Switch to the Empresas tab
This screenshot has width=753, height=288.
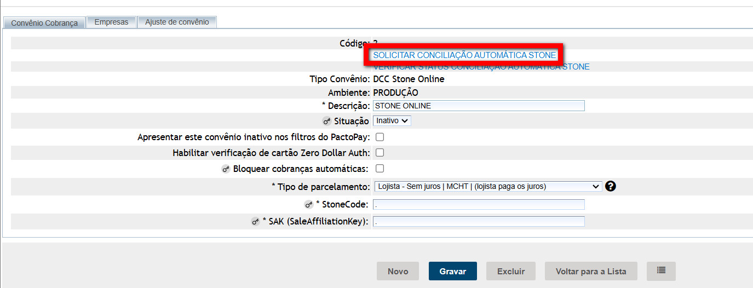click(111, 22)
